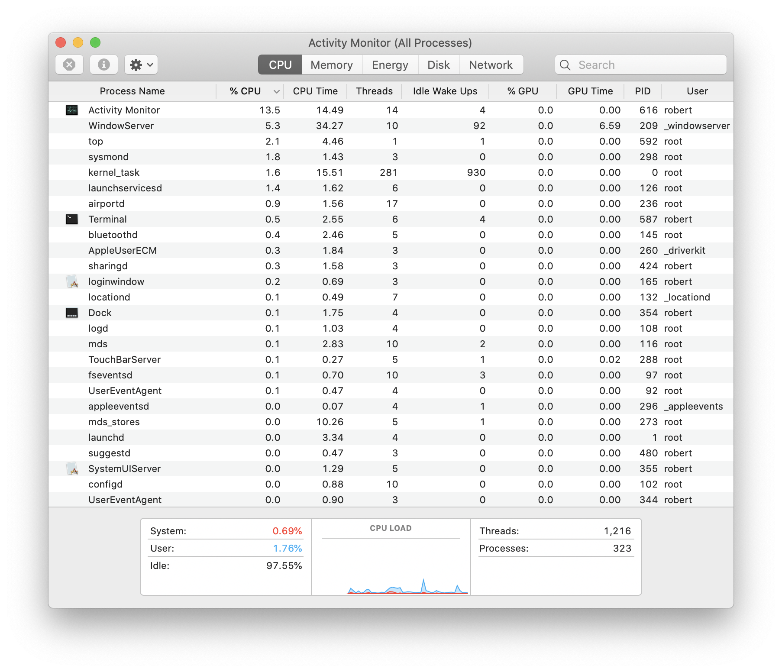This screenshot has width=782, height=672.
Task: Focus the Search field
Action: tap(641, 65)
